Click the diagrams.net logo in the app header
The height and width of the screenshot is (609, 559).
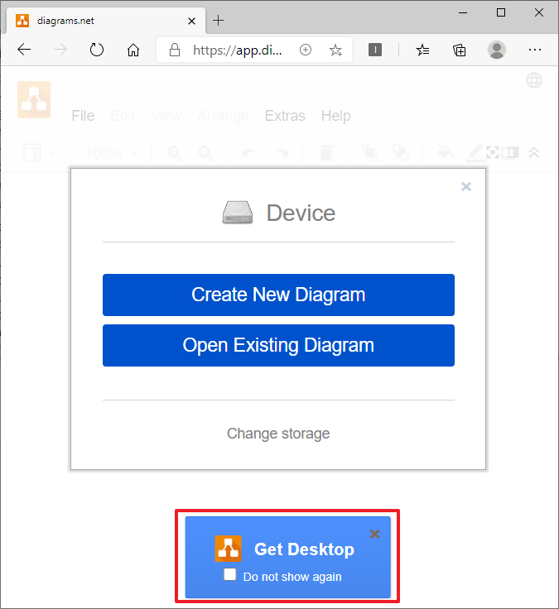pos(34,99)
